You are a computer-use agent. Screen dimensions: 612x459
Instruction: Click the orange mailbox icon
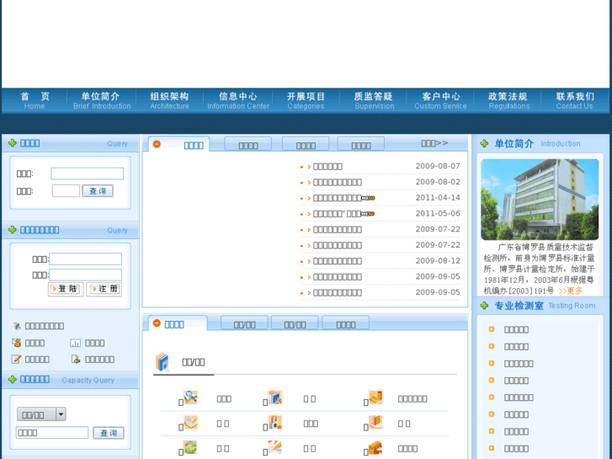click(x=375, y=447)
